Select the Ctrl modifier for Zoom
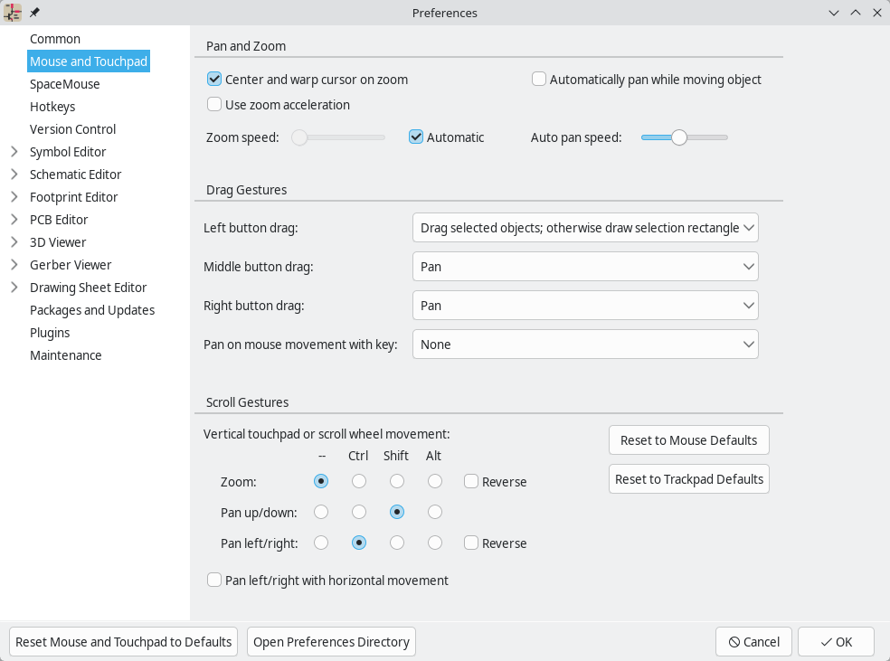890x661 pixels. point(358,481)
